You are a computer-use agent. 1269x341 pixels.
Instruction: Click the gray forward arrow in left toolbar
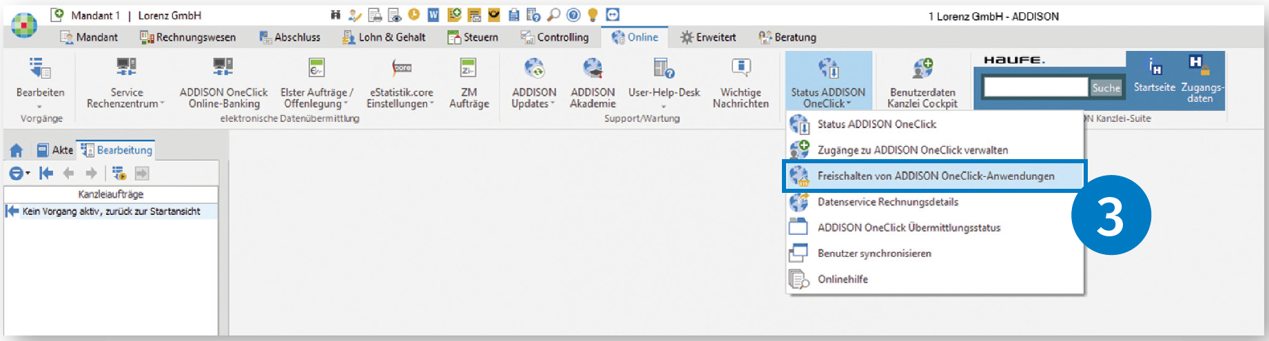(91, 174)
